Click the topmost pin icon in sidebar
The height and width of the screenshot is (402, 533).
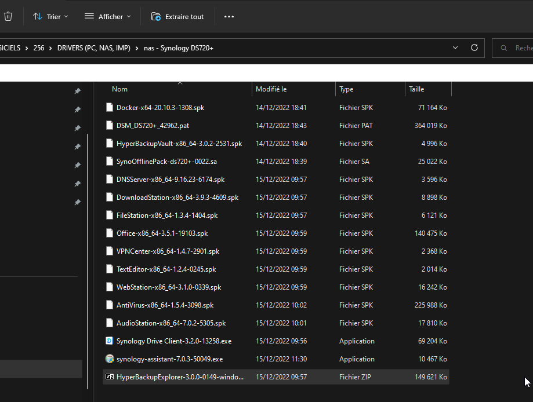[x=77, y=92]
